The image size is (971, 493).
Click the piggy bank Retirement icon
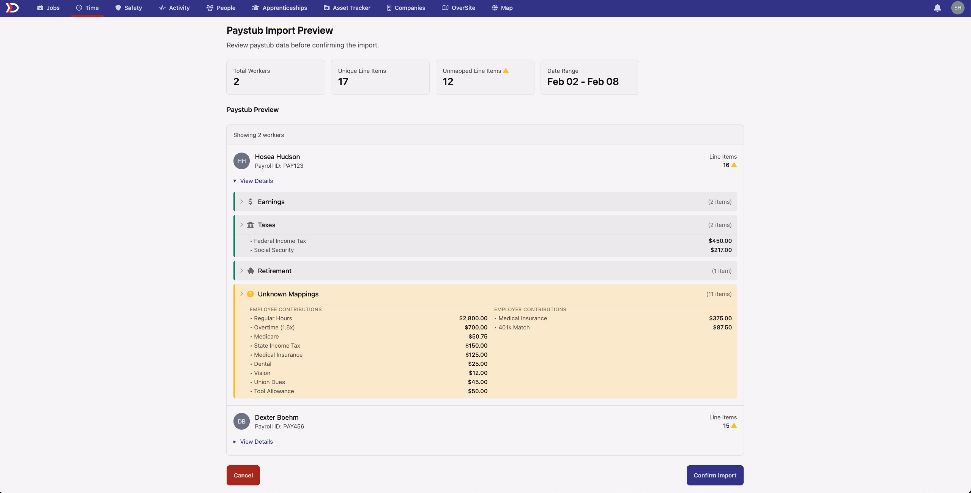[x=251, y=271]
